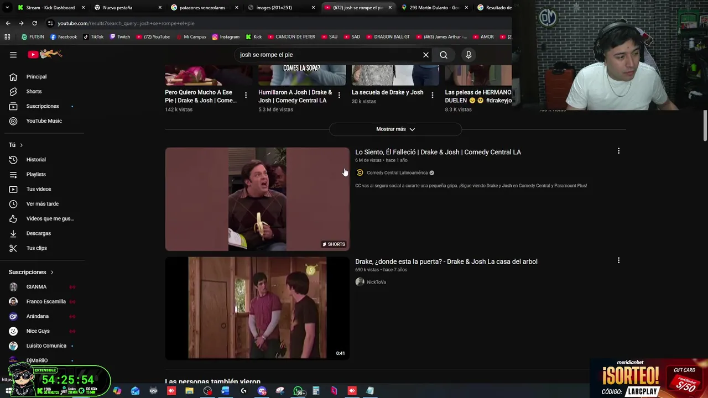Click the Drake, ¿donde esta la puerta? title
Image resolution: width=708 pixels, height=398 pixels.
(446, 261)
